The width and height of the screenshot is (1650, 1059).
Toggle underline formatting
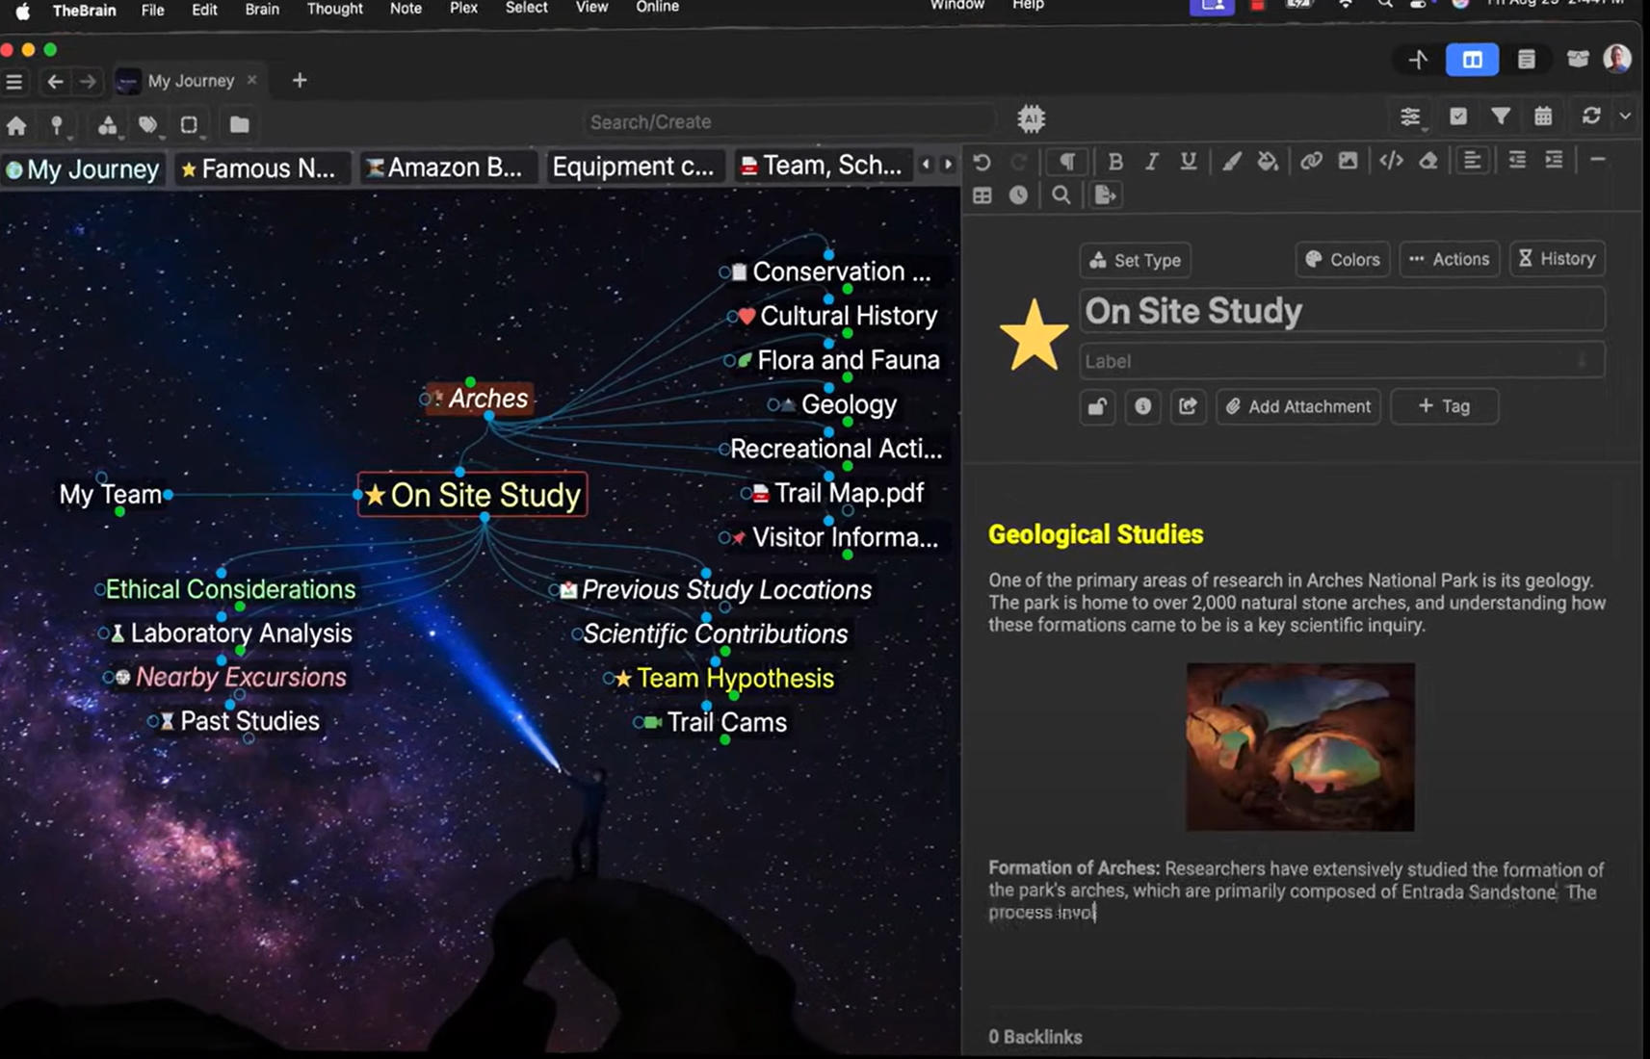pos(1189,162)
